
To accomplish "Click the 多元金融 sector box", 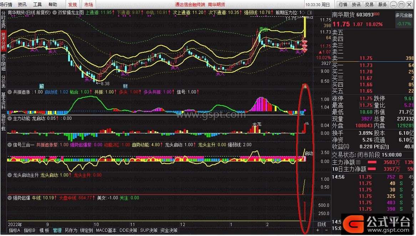I will tap(404, 19).
